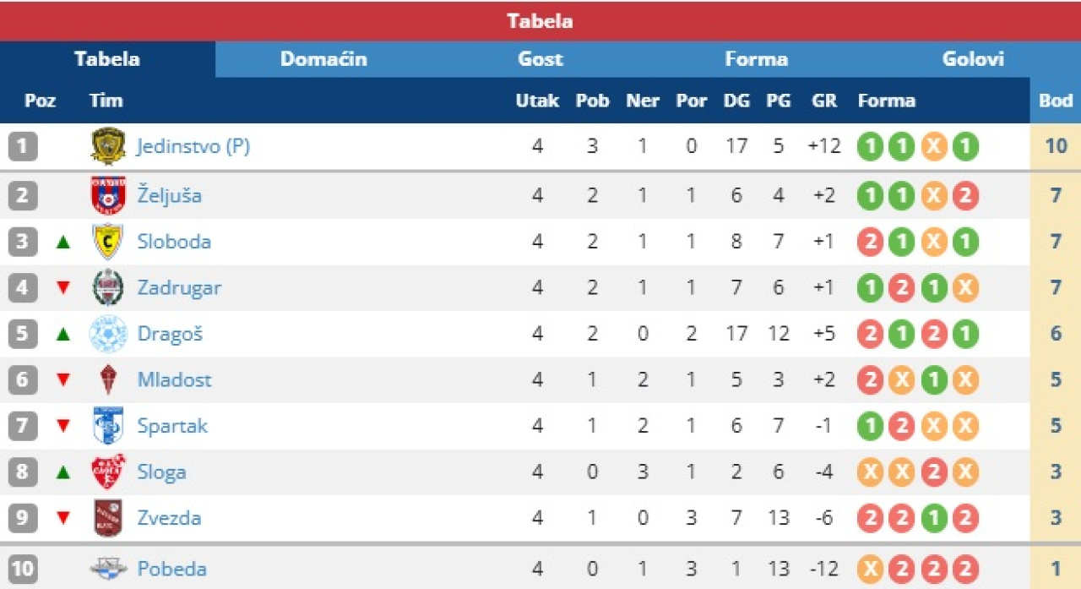Click the Jedinstvo club crest icon
1081x589 pixels.
(x=108, y=146)
